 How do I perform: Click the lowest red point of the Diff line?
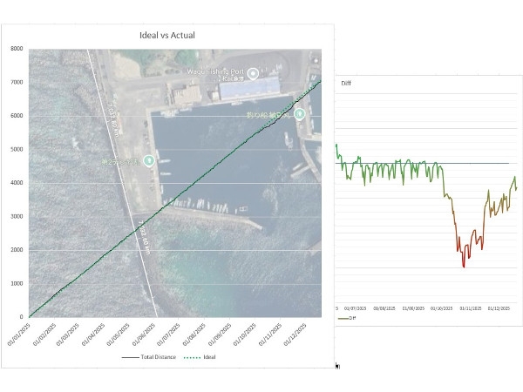463,267
